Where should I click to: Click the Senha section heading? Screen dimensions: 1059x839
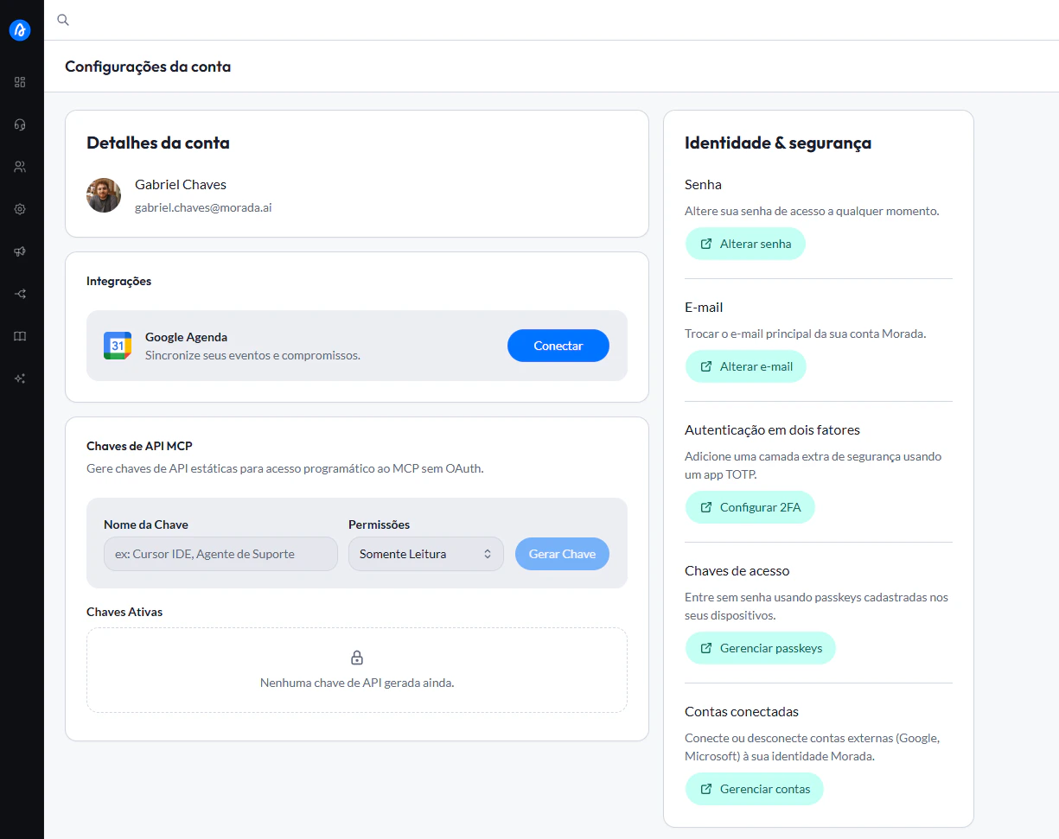(703, 185)
